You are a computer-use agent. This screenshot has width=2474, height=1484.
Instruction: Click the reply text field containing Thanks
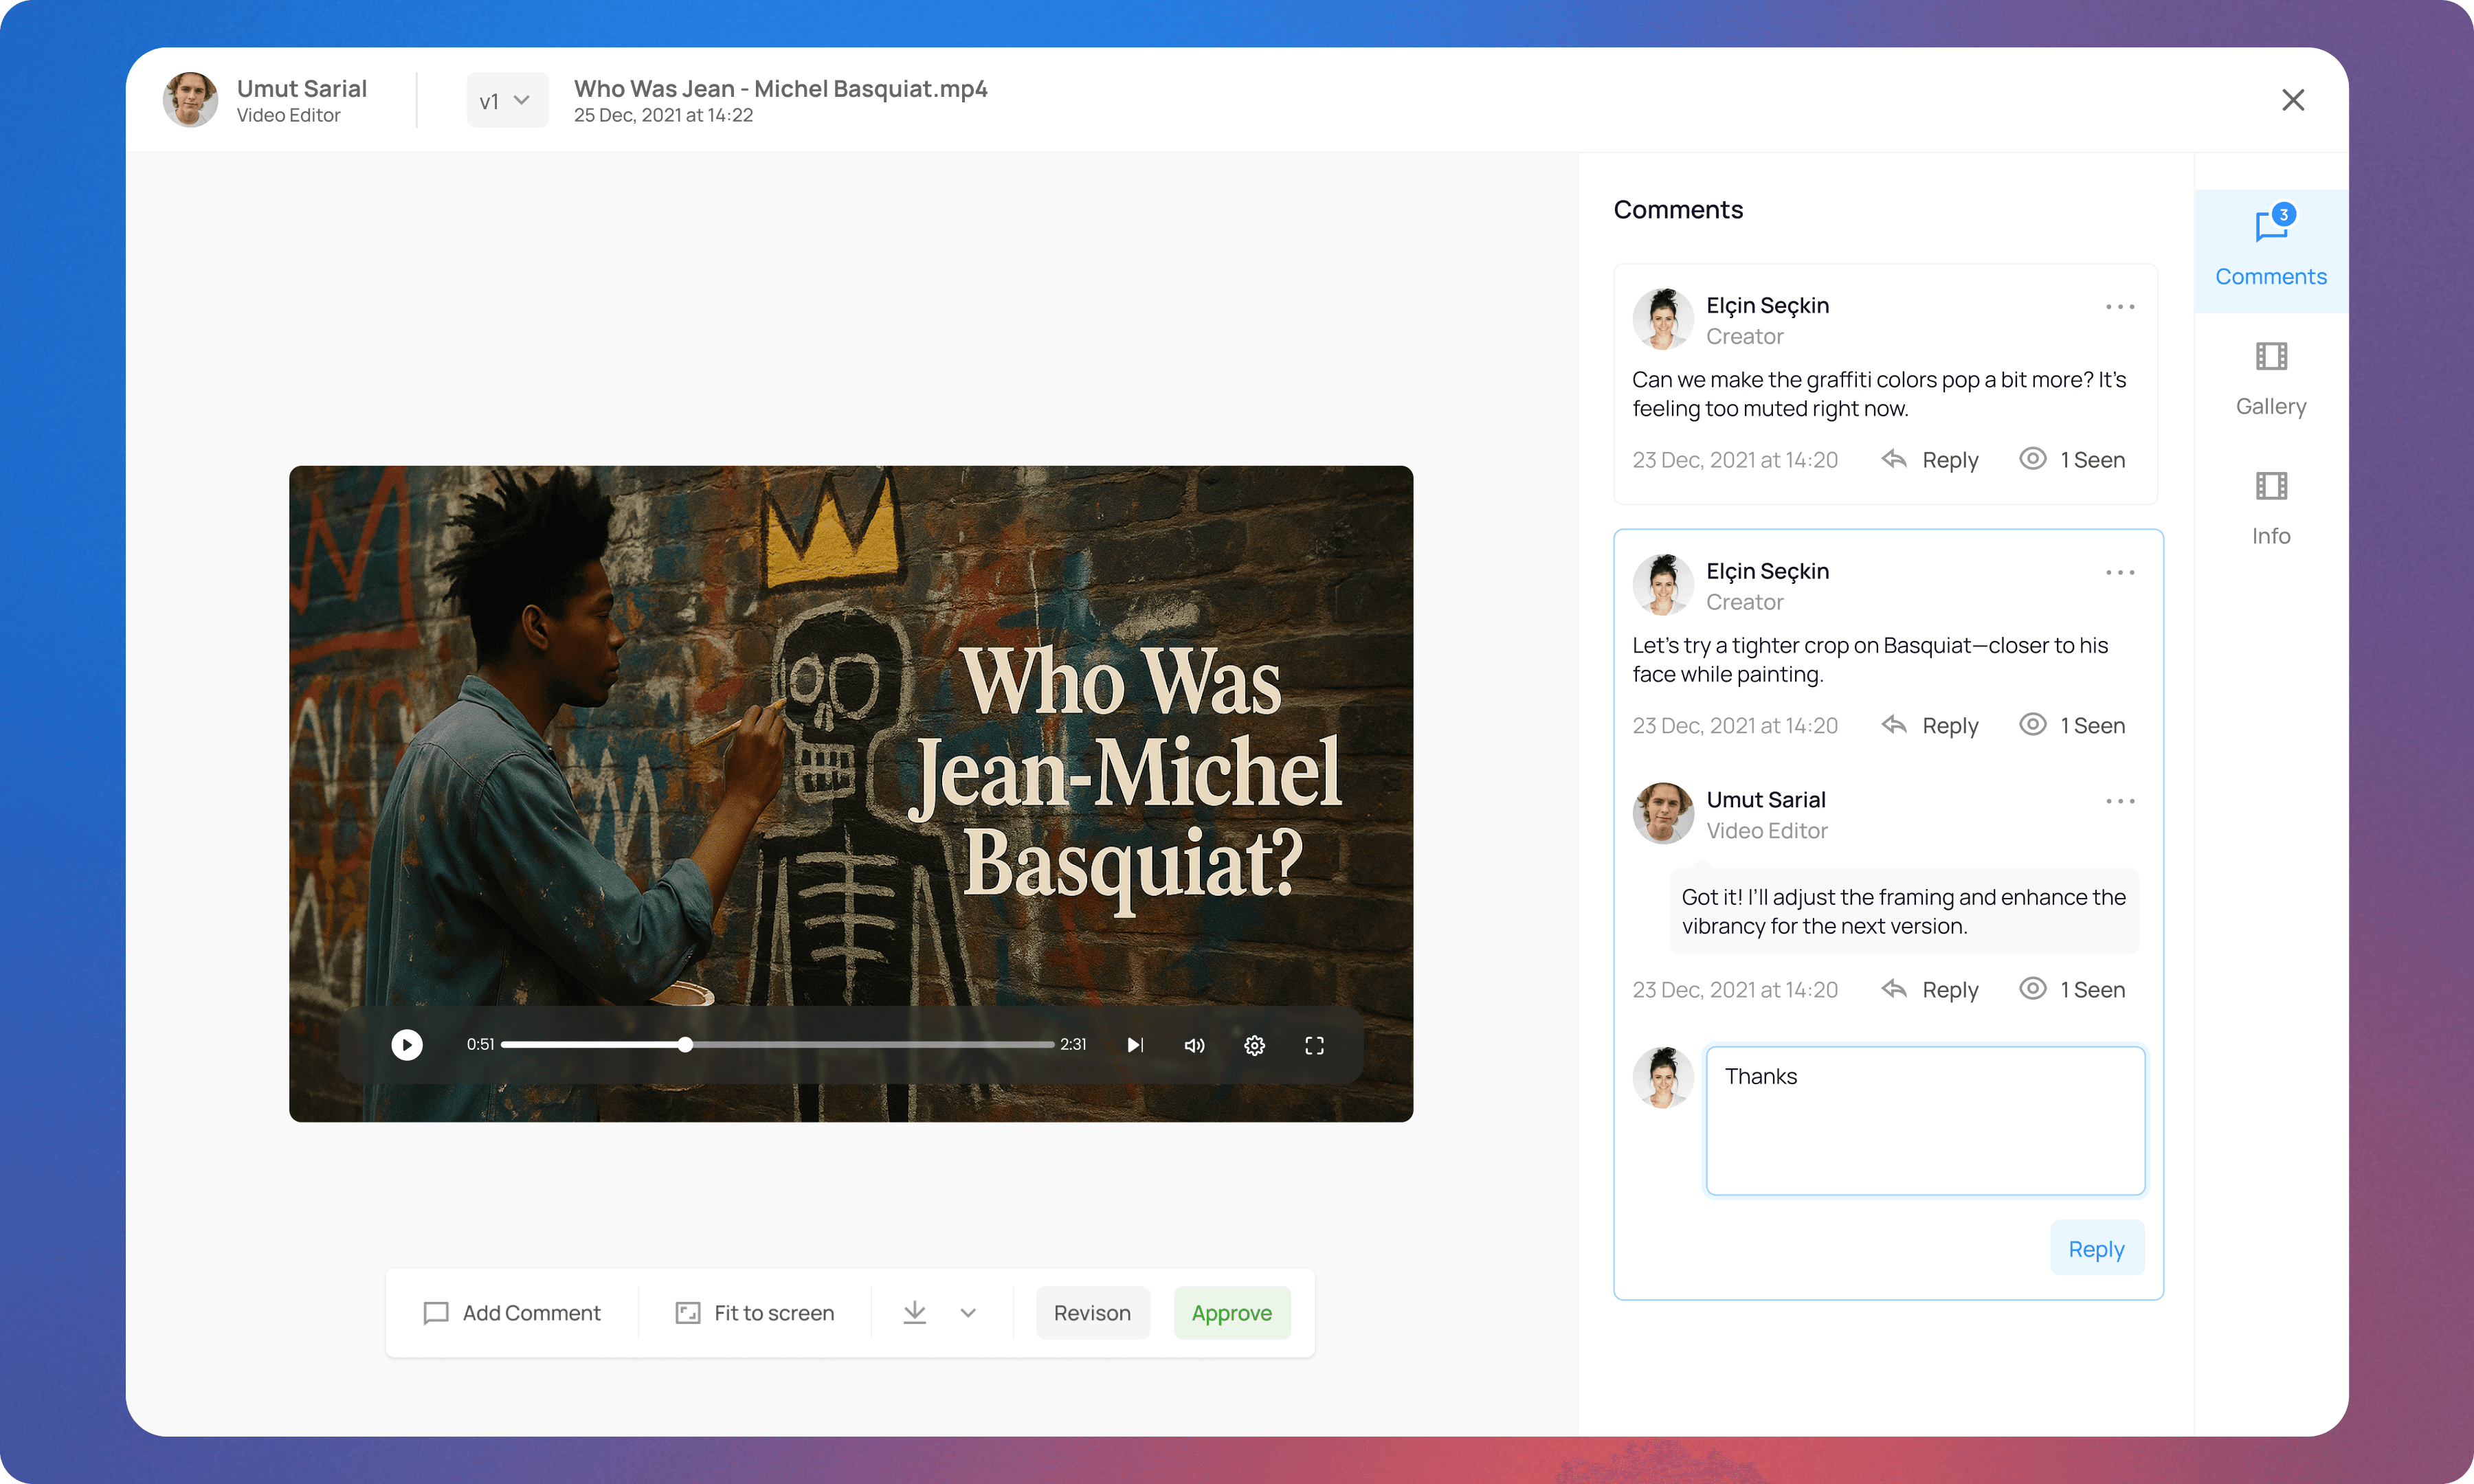(x=1924, y=1120)
